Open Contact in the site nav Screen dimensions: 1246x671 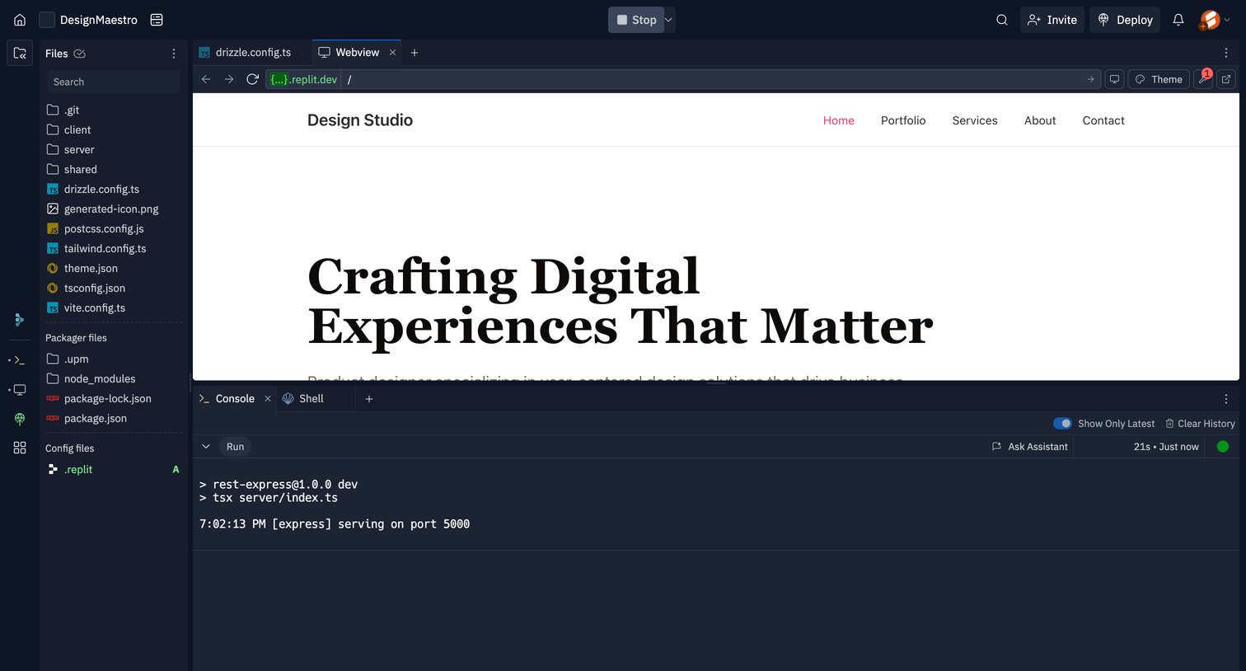click(1103, 120)
